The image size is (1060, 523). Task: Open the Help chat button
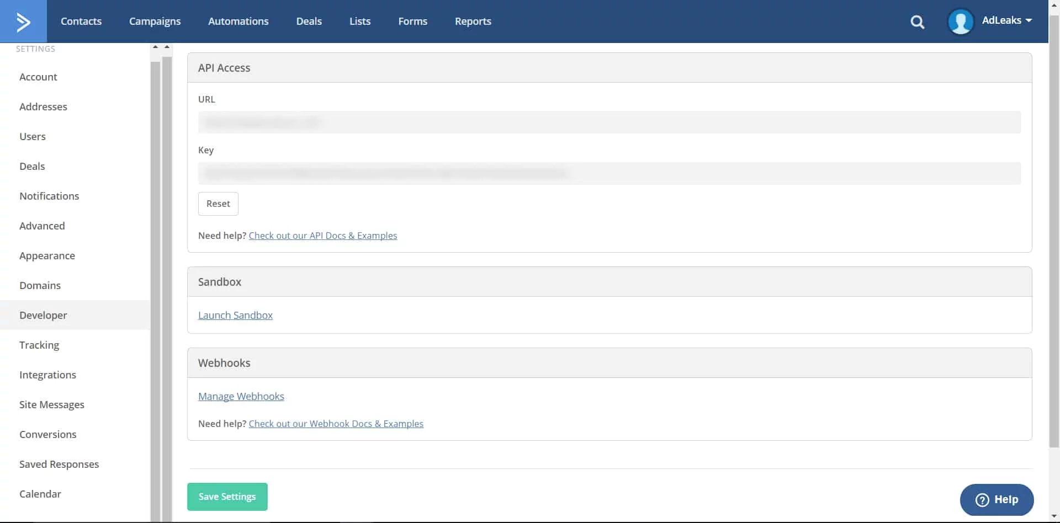(997, 499)
